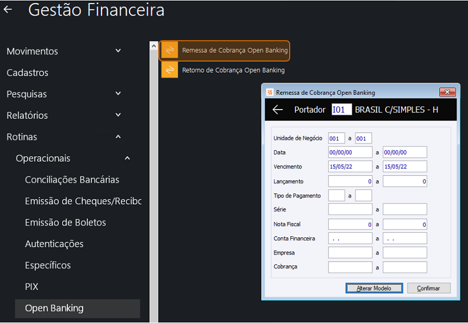Click the vertical scrollbar track

point(154,186)
